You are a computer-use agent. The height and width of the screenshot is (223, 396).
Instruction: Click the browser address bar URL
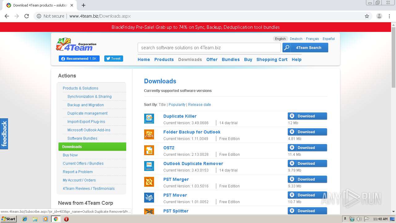(100, 16)
